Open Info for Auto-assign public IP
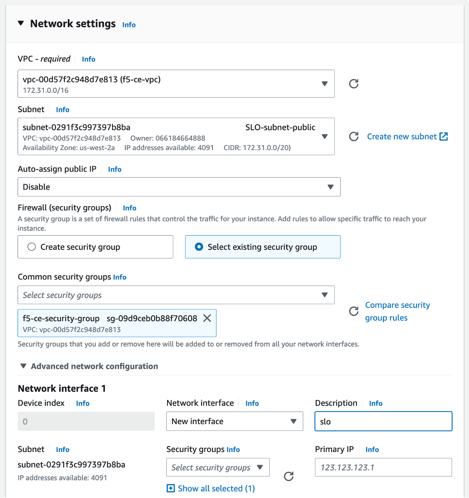Image resolution: width=469 pixels, height=498 pixels. tap(114, 169)
